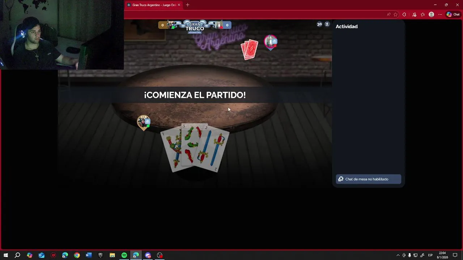The height and width of the screenshot is (260, 463).
Task: Open Windows Search from the taskbar
Action: pos(17,255)
